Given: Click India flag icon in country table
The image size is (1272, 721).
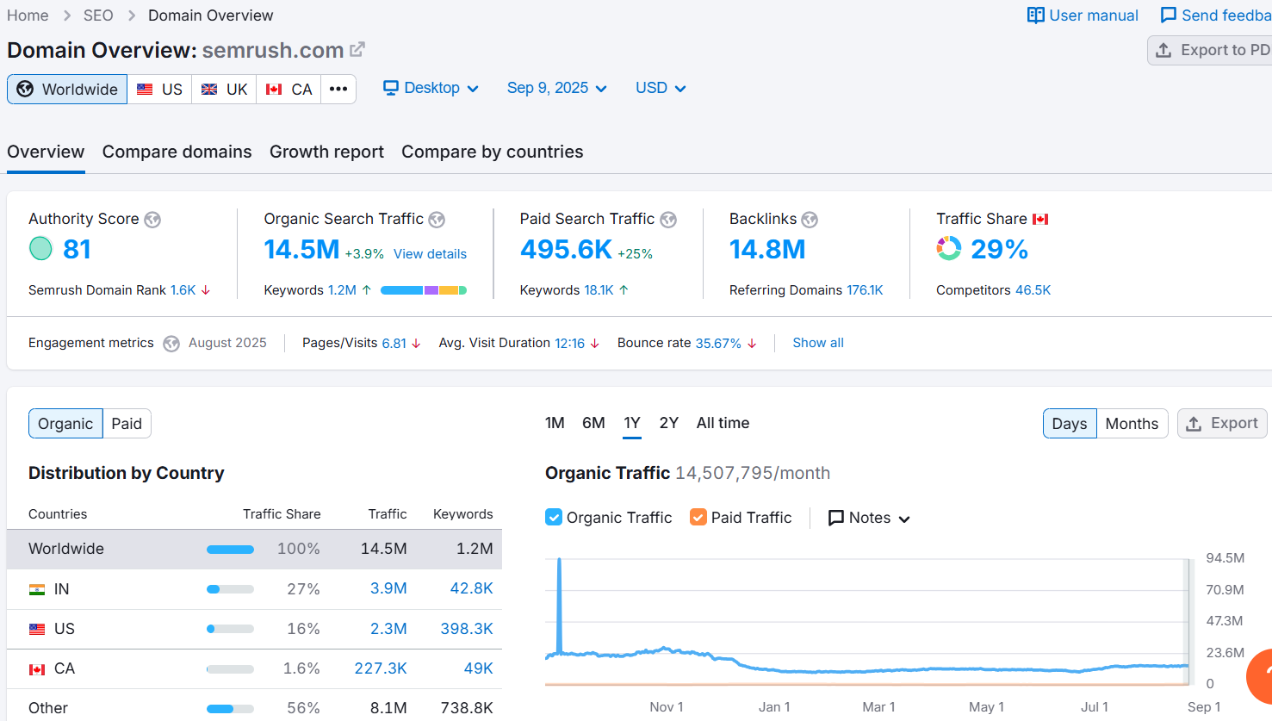Looking at the screenshot, I should point(37,589).
